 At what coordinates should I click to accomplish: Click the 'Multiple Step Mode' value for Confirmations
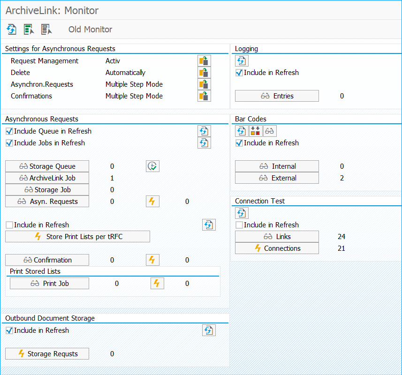[x=134, y=96]
